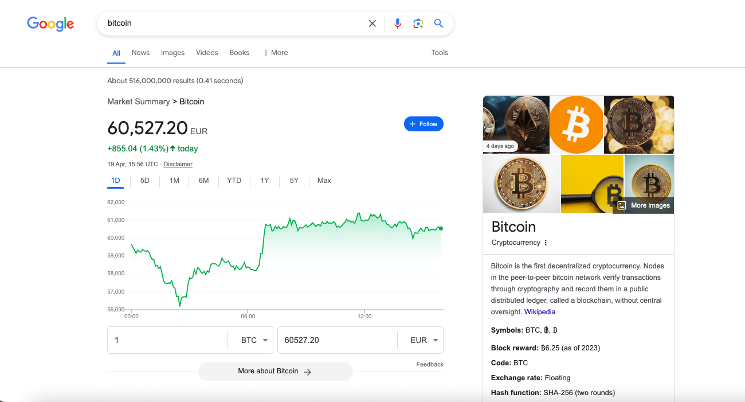The image size is (745, 402).
Task: Follow Bitcoin with the Follow button
Action: 424,124
